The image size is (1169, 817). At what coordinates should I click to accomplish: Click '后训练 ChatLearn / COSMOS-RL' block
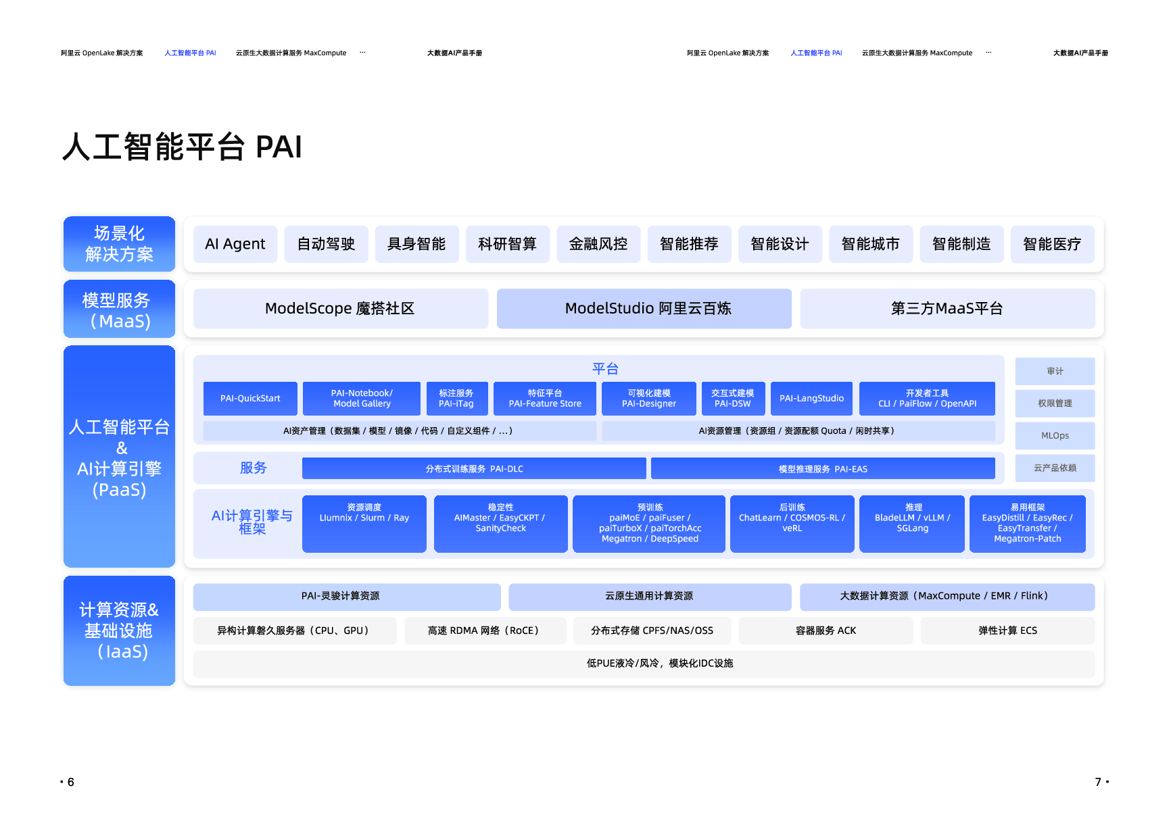792,524
